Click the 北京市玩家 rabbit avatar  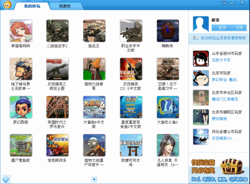click(x=201, y=78)
